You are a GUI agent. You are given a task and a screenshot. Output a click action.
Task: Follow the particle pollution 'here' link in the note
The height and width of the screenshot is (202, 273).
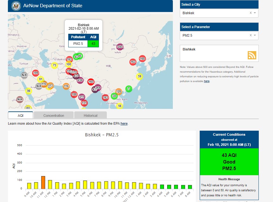pos(207,81)
